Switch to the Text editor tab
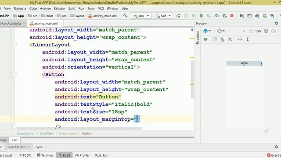This screenshot has height=158, width=281. [14, 140]
